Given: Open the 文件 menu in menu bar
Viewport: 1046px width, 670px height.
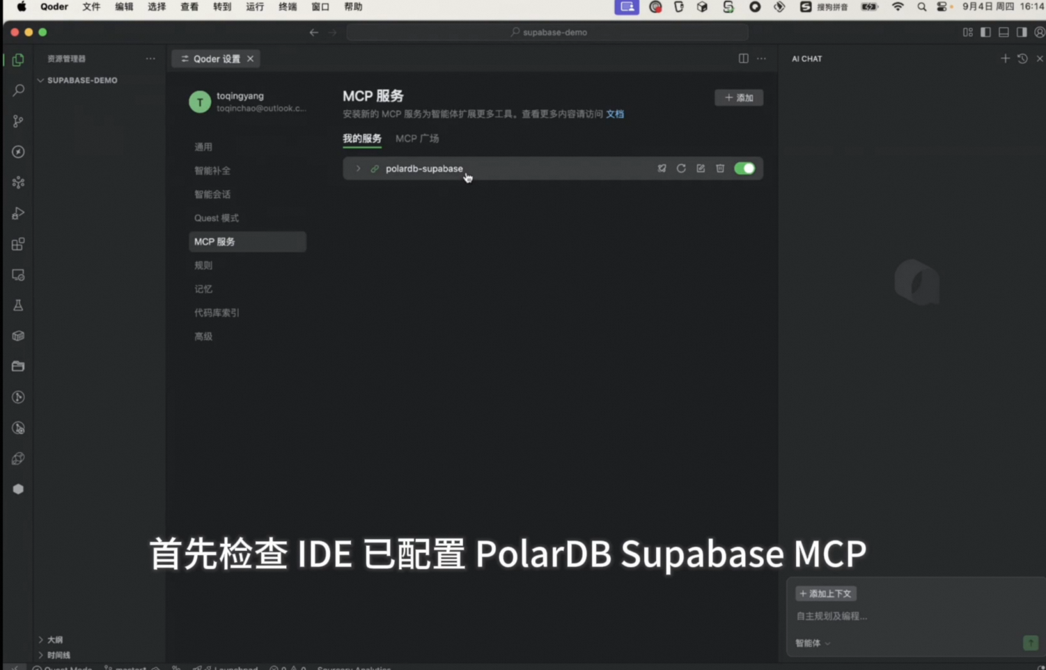Looking at the screenshot, I should (91, 7).
